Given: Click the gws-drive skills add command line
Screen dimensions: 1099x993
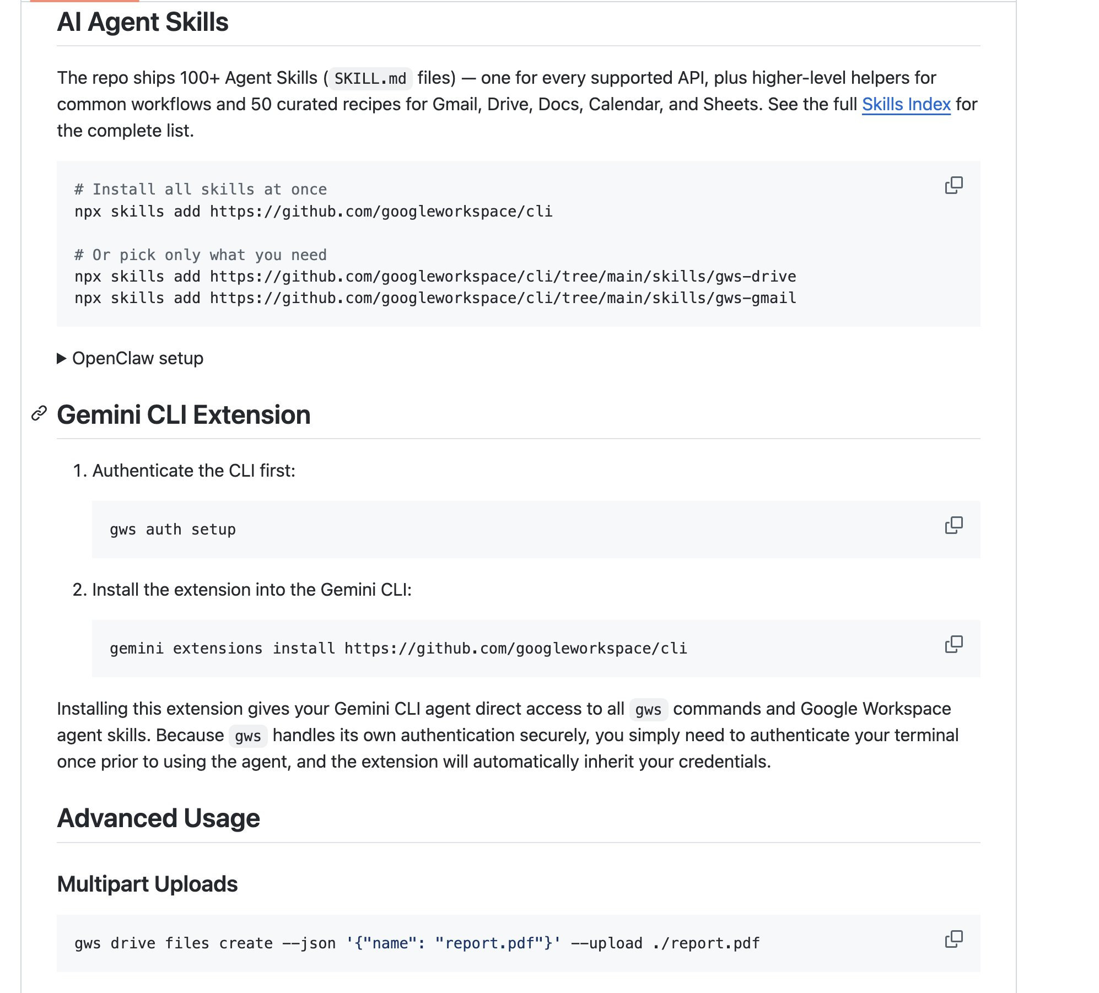Looking at the screenshot, I should (435, 277).
